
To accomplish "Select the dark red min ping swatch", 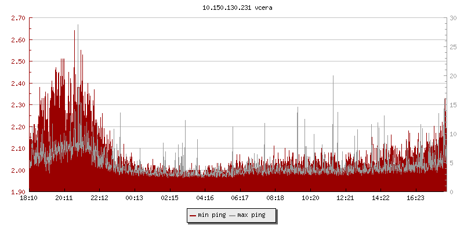I will 193,216.
